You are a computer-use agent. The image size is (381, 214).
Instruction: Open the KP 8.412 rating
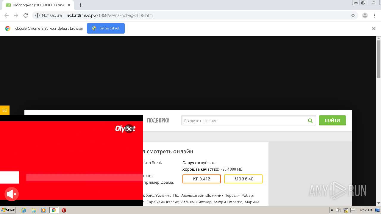202,179
